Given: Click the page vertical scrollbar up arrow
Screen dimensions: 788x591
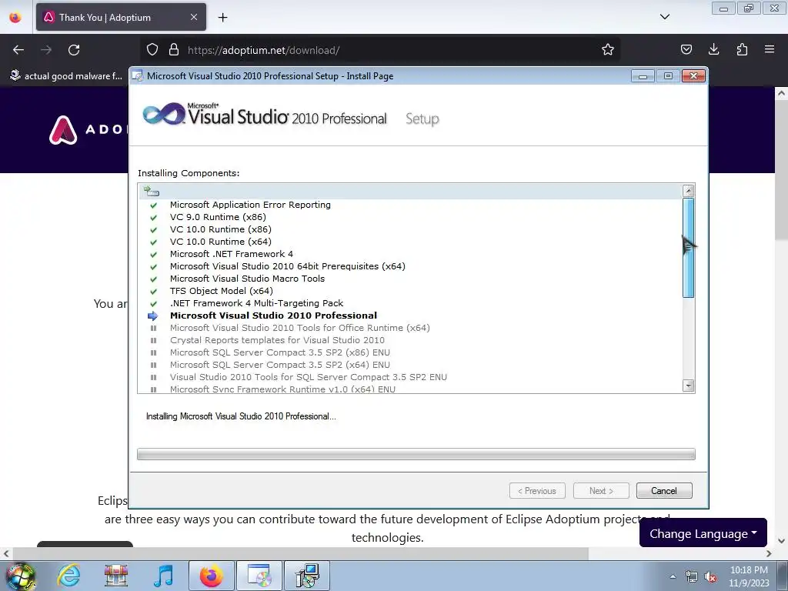Looking at the screenshot, I should click(781, 93).
